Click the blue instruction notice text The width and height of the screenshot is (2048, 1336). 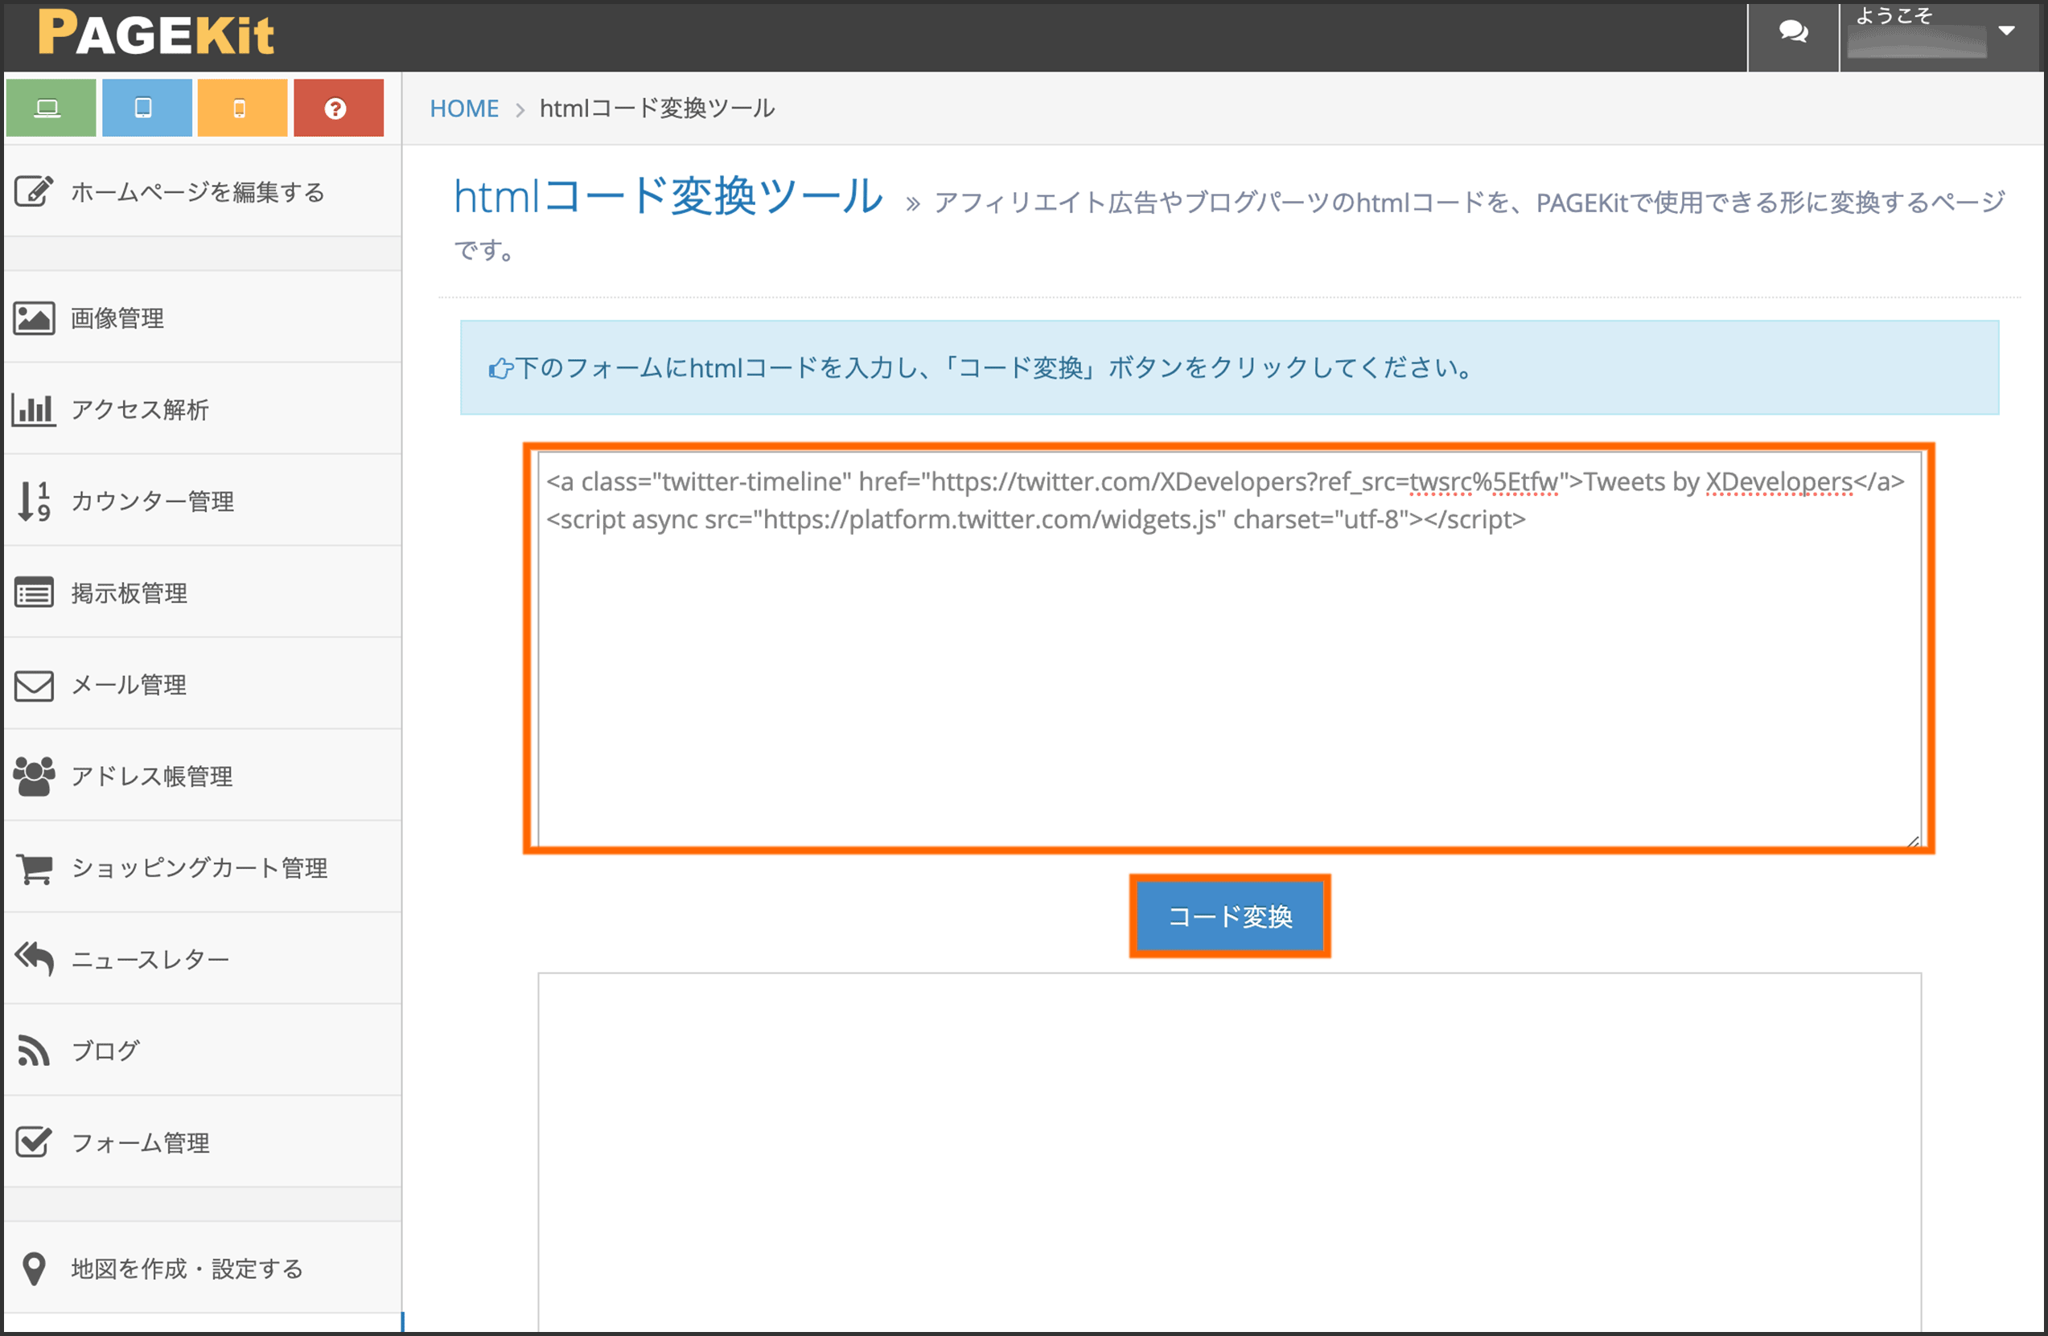(996, 368)
